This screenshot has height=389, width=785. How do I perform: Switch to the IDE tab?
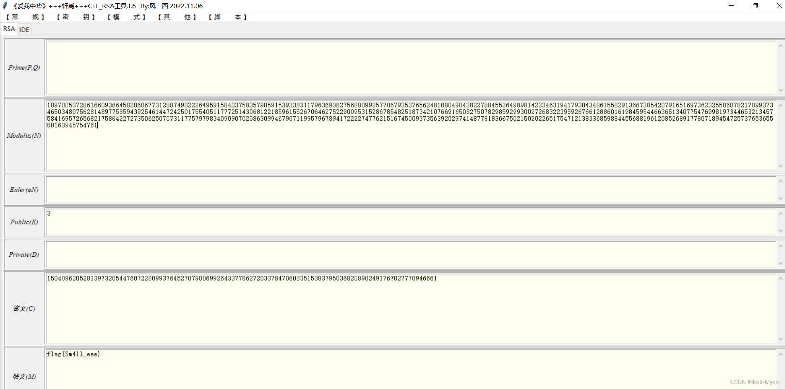(24, 29)
